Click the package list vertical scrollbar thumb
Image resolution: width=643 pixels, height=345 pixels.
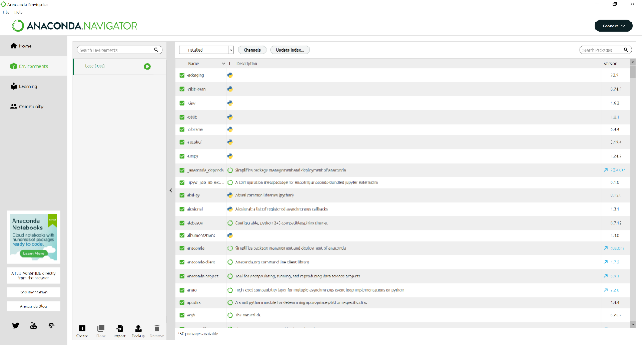click(633, 72)
